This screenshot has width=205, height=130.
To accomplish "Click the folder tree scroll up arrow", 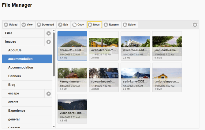I will [54, 30].
